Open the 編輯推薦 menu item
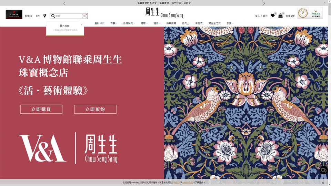Image resolution: width=331 pixels, height=186 pixels. point(171,23)
